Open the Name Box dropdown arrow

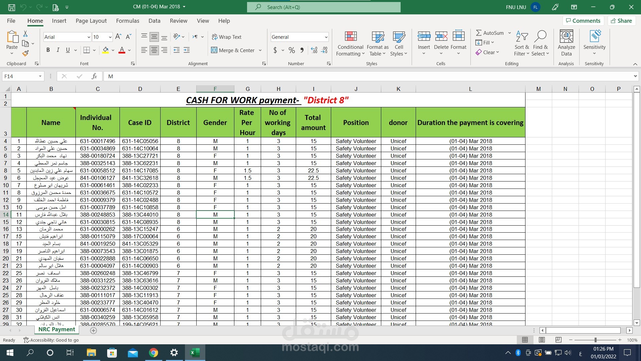click(40, 77)
